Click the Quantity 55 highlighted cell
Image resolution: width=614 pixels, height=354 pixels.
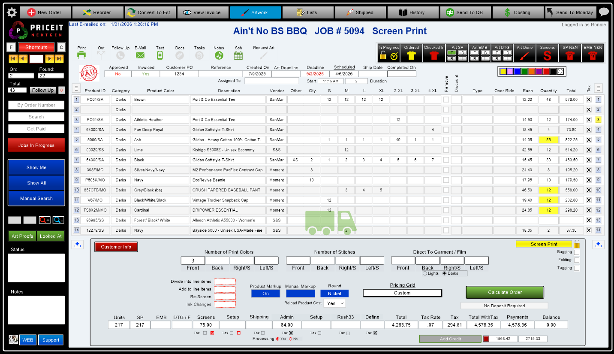point(548,139)
